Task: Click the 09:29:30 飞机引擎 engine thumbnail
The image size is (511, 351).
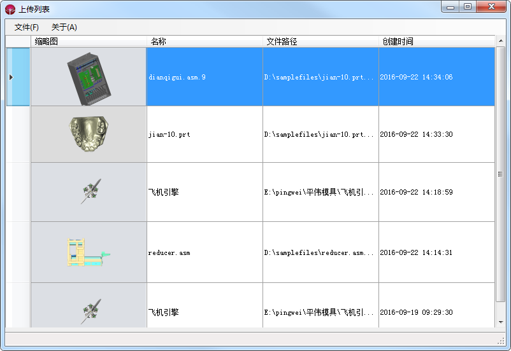Action: coord(90,311)
